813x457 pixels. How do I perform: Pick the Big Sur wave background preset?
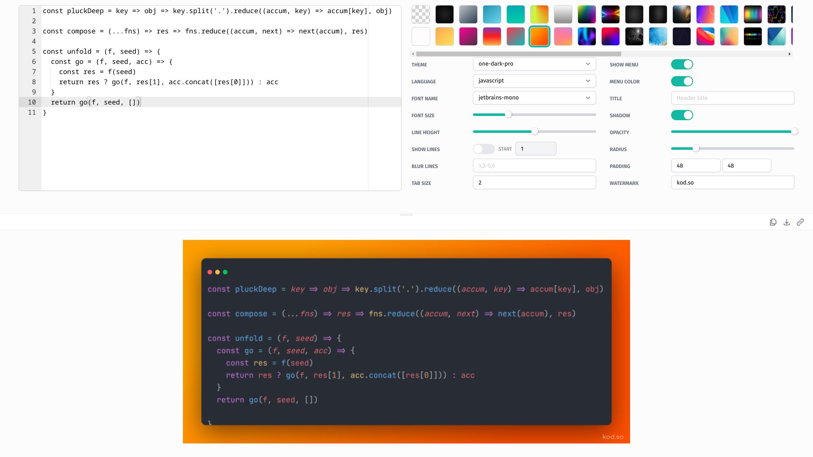tap(705, 36)
